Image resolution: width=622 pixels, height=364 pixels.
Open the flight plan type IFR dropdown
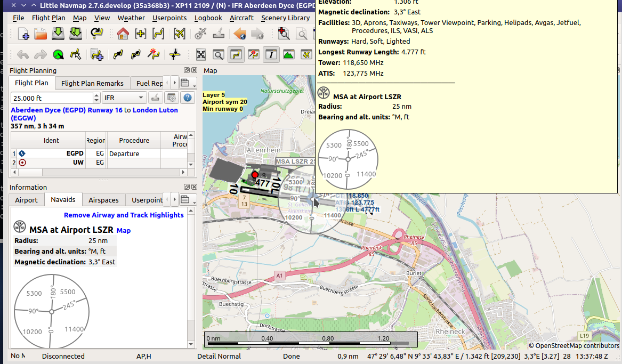tap(124, 98)
